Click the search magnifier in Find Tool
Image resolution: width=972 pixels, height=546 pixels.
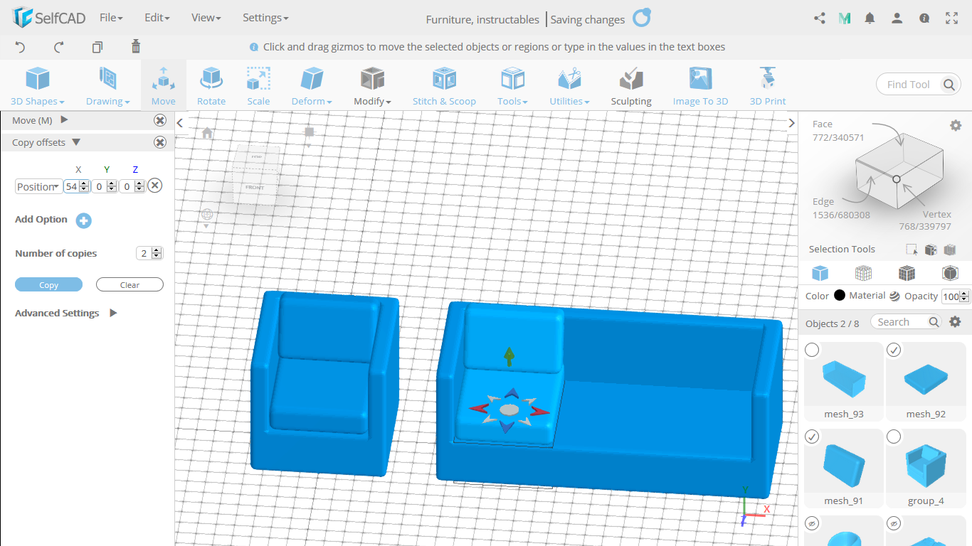(949, 85)
